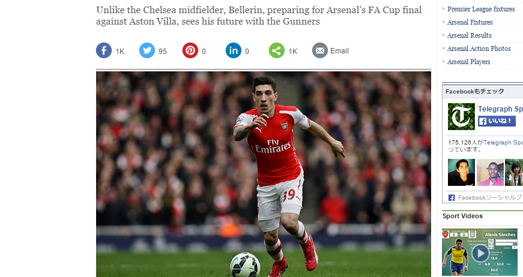
Task: Go to Arsenal Results page
Action: [x=470, y=35]
